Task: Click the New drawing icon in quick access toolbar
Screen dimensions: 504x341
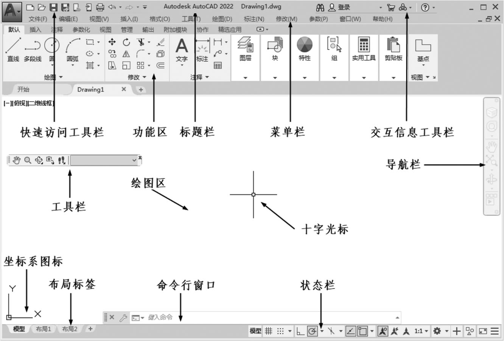Action: pos(30,7)
